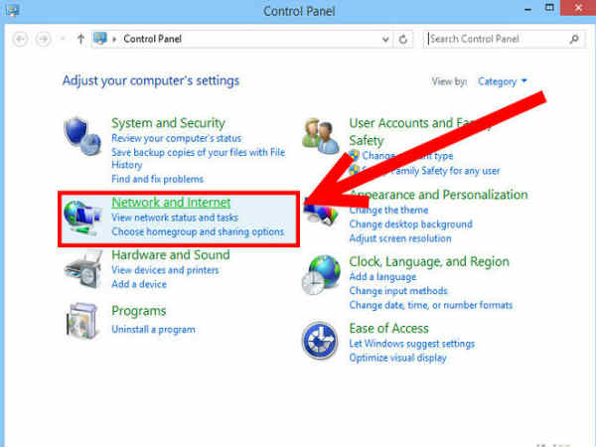The width and height of the screenshot is (596, 447).
Task: Click Add a device link
Action: click(x=139, y=284)
